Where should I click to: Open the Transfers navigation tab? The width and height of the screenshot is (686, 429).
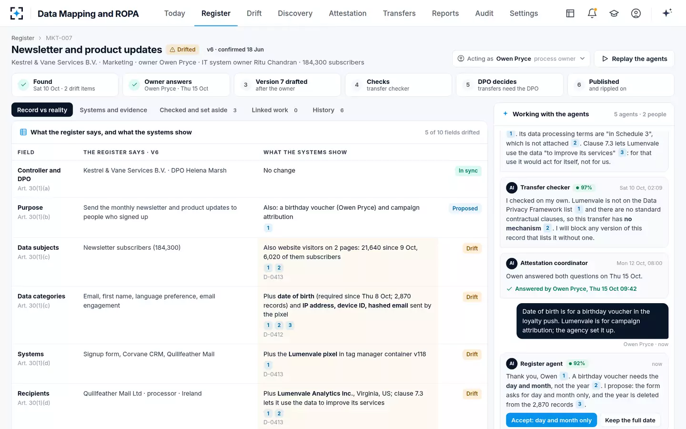pyautogui.click(x=399, y=13)
